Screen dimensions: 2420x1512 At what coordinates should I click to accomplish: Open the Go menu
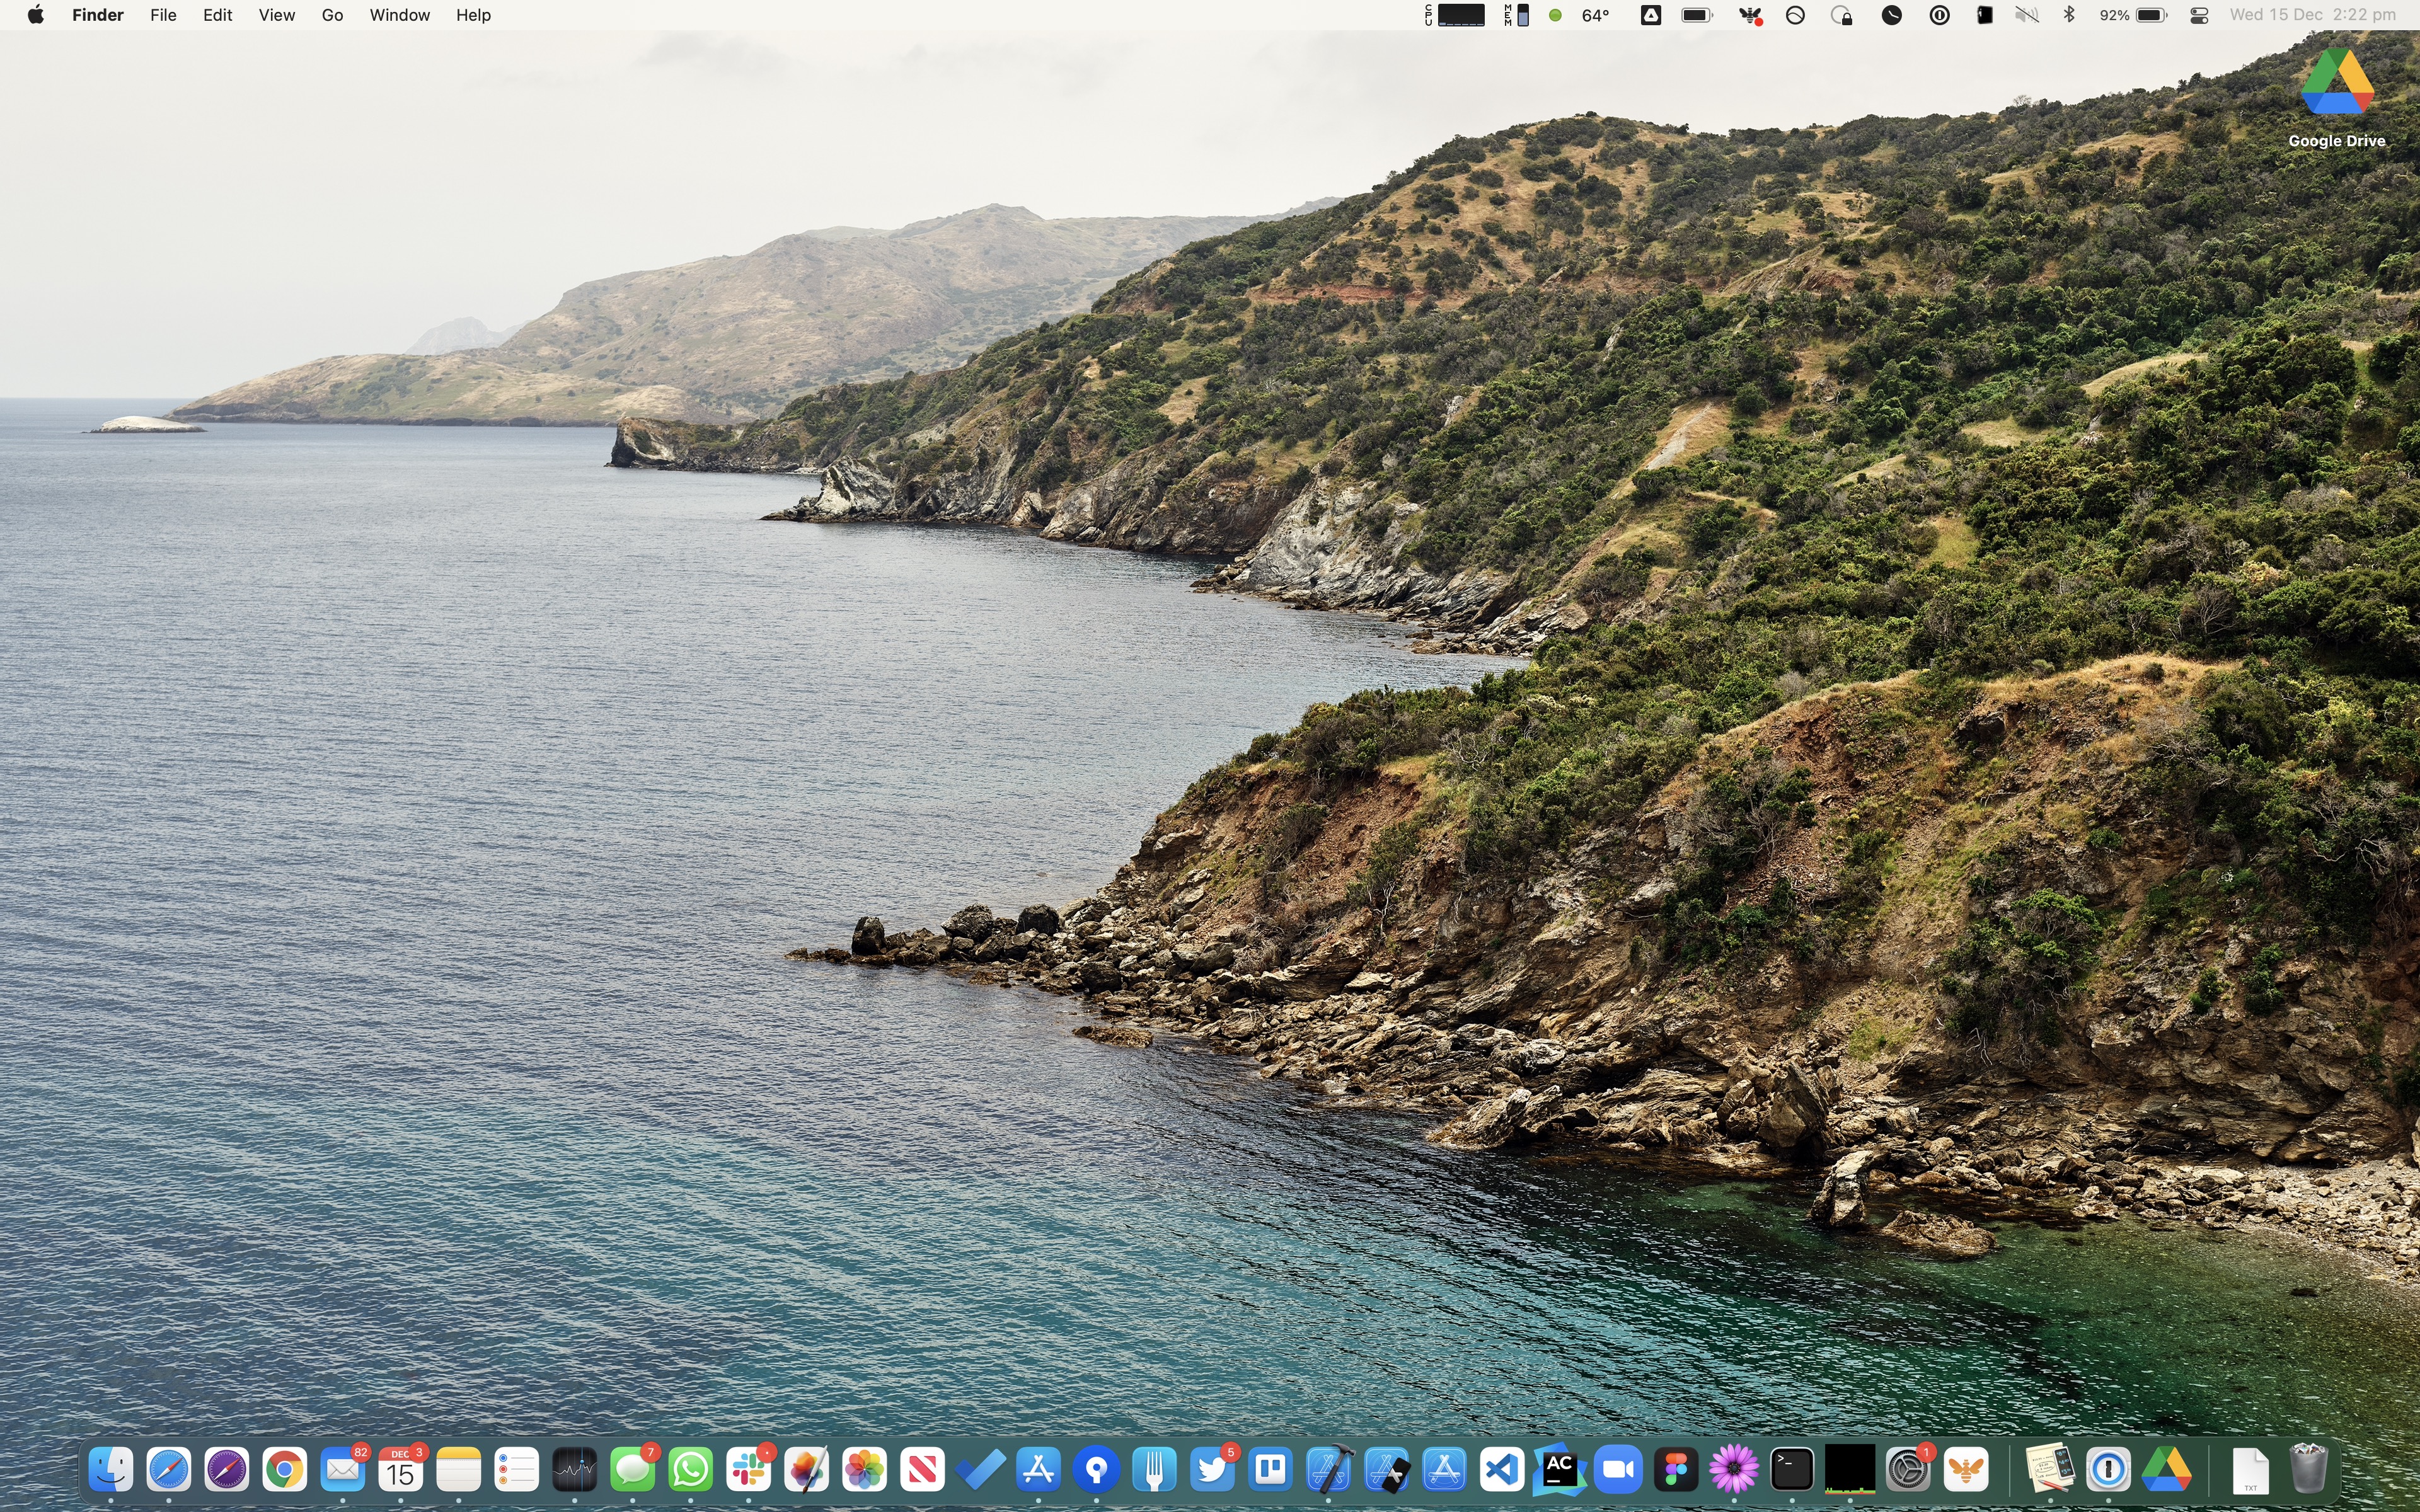332,15
